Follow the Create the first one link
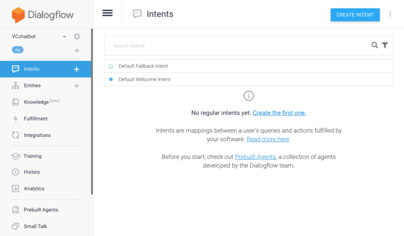Viewport: 404px width, 236px height. (279, 113)
